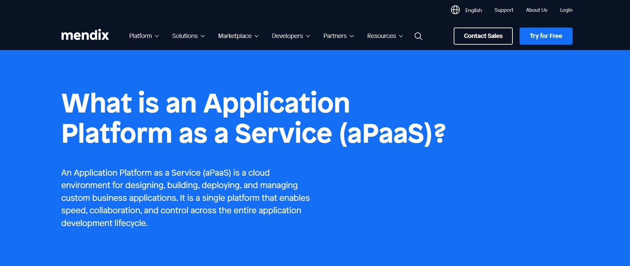The image size is (630, 266).
Task: Click the Login link
Action: pos(566,10)
